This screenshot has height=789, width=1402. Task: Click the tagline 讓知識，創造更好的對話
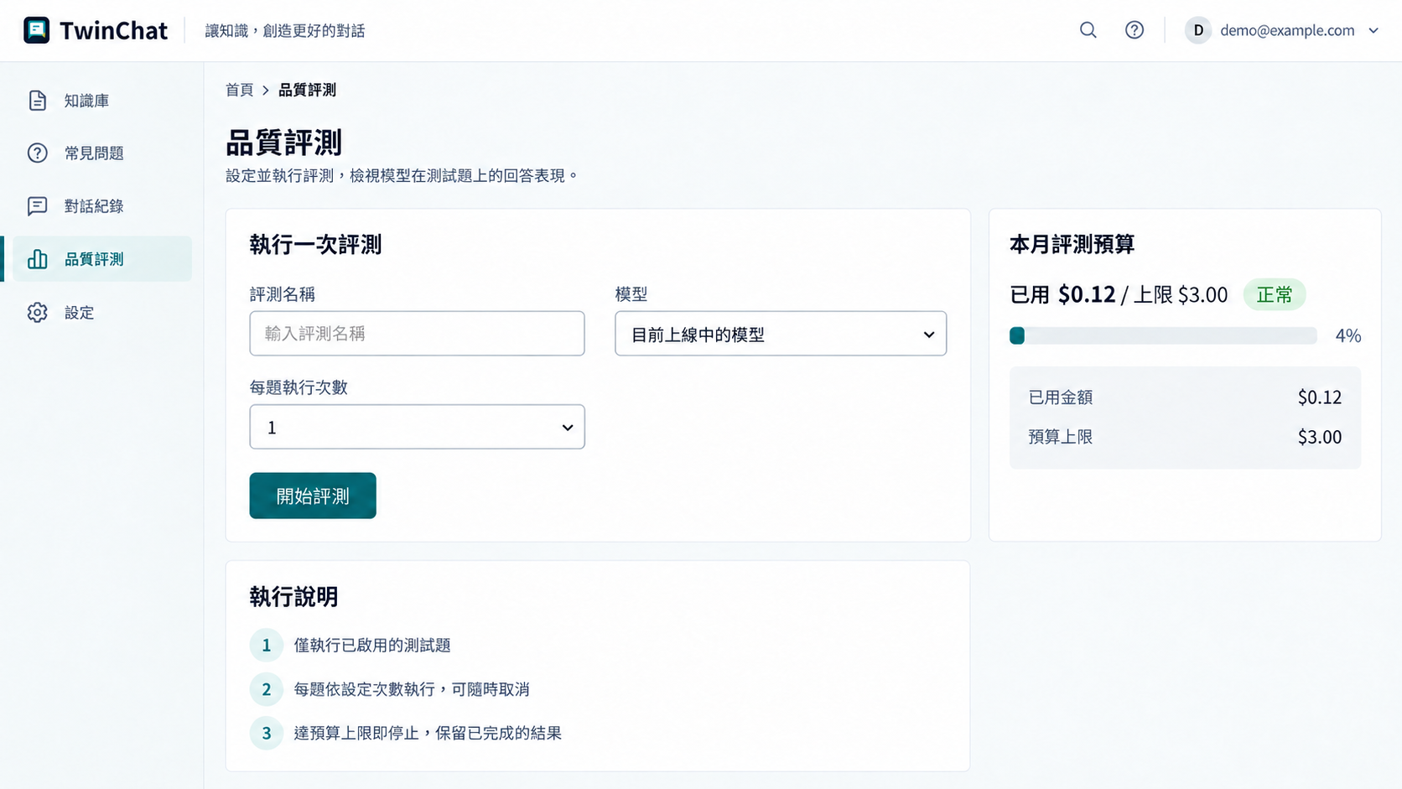[285, 31]
